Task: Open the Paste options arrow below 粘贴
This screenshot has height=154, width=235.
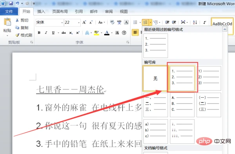Action: [7, 36]
